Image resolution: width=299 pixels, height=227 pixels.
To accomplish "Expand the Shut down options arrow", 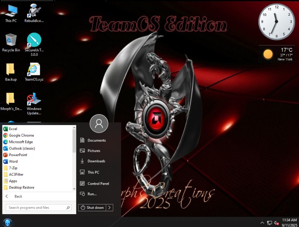I will pyautogui.click(x=110, y=208).
